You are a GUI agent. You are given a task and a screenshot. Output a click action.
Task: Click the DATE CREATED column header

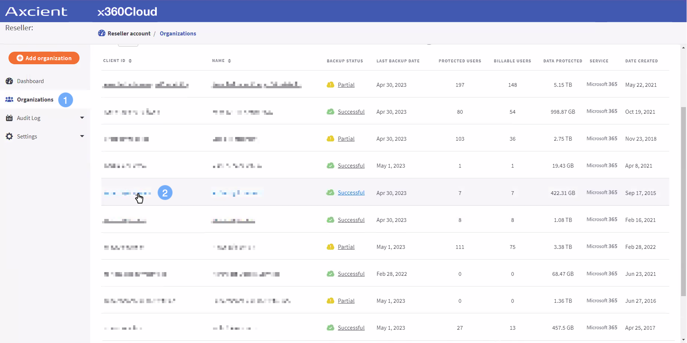click(x=641, y=61)
